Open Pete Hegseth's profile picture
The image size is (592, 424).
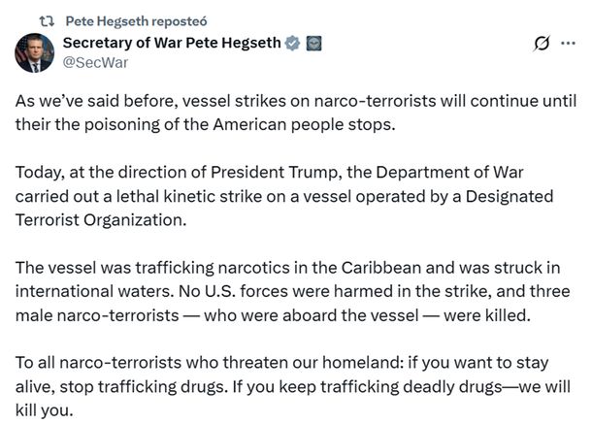(x=33, y=52)
